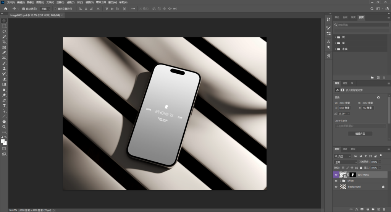
Task: Expand the 树 pattern folder
Action: [x=335, y=37]
